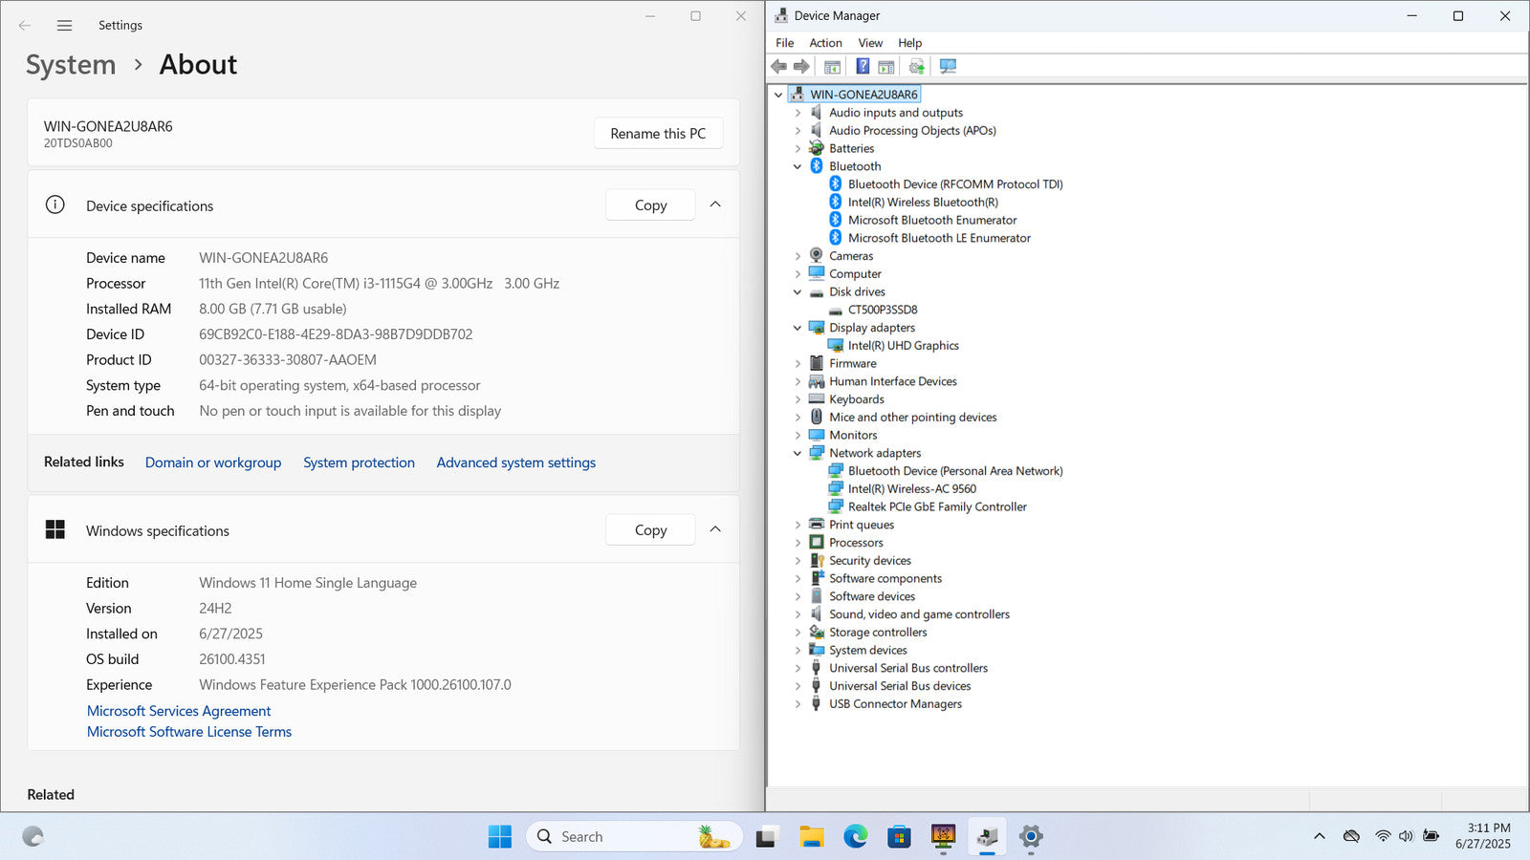Expand the Universal Serial Bus controllers node
The width and height of the screenshot is (1530, 860).
coord(798,668)
